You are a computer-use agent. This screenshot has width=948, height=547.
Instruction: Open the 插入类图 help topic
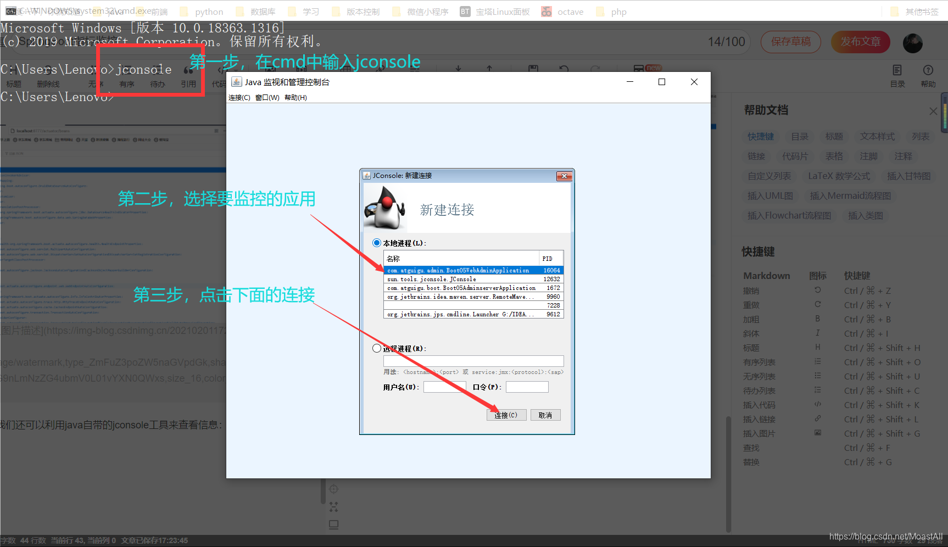click(x=866, y=216)
